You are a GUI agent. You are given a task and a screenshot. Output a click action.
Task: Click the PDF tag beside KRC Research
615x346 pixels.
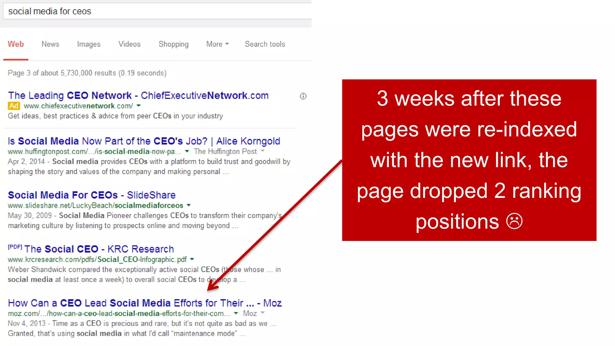pyautogui.click(x=15, y=247)
